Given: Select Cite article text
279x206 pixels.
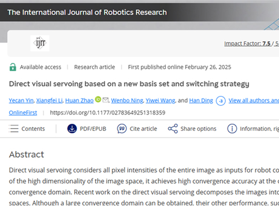Looking at the screenshot, I should (143, 129).
